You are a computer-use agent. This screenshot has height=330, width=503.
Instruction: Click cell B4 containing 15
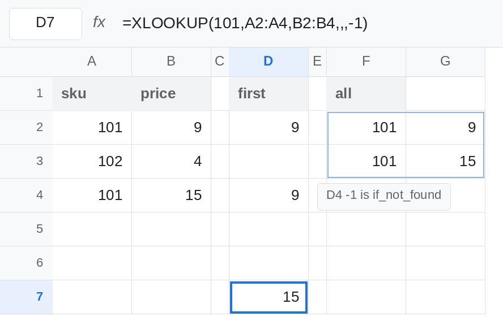[x=171, y=196]
